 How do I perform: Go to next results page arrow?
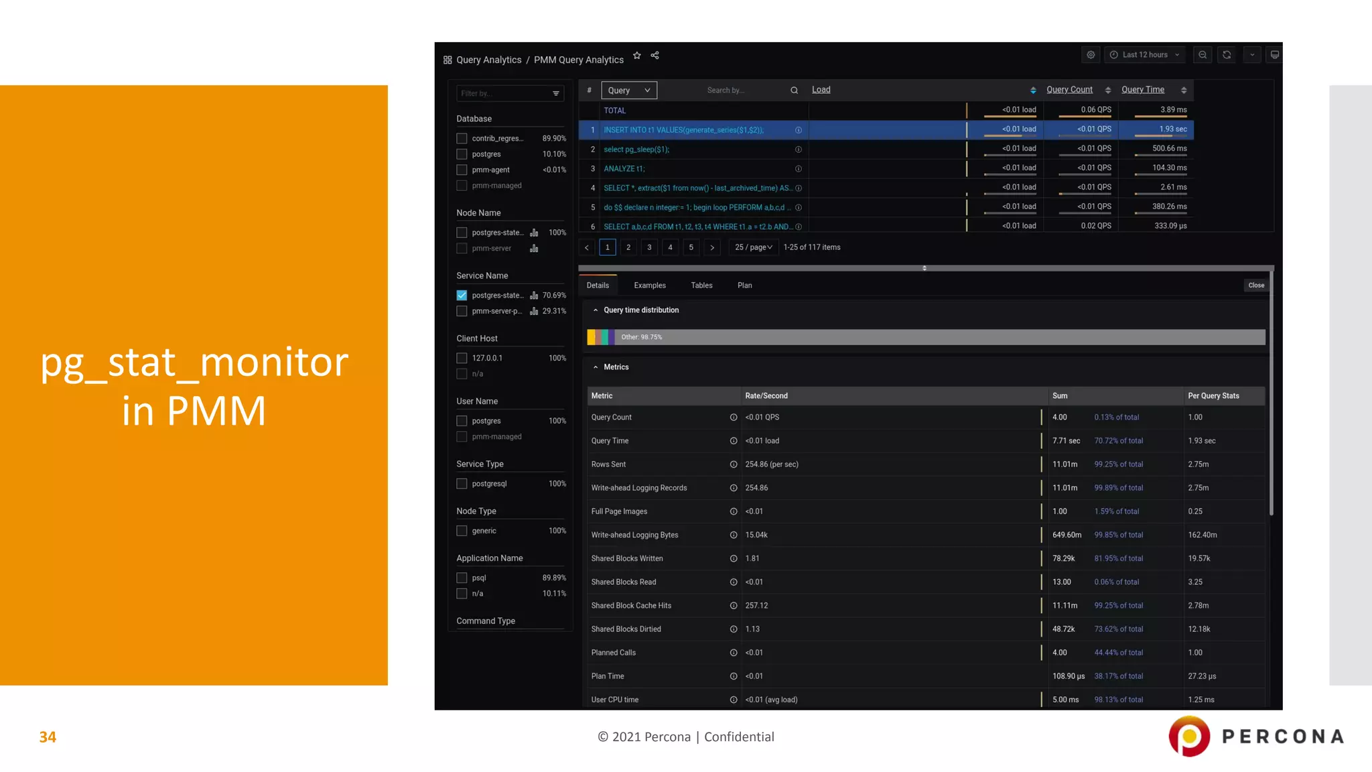point(712,247)
